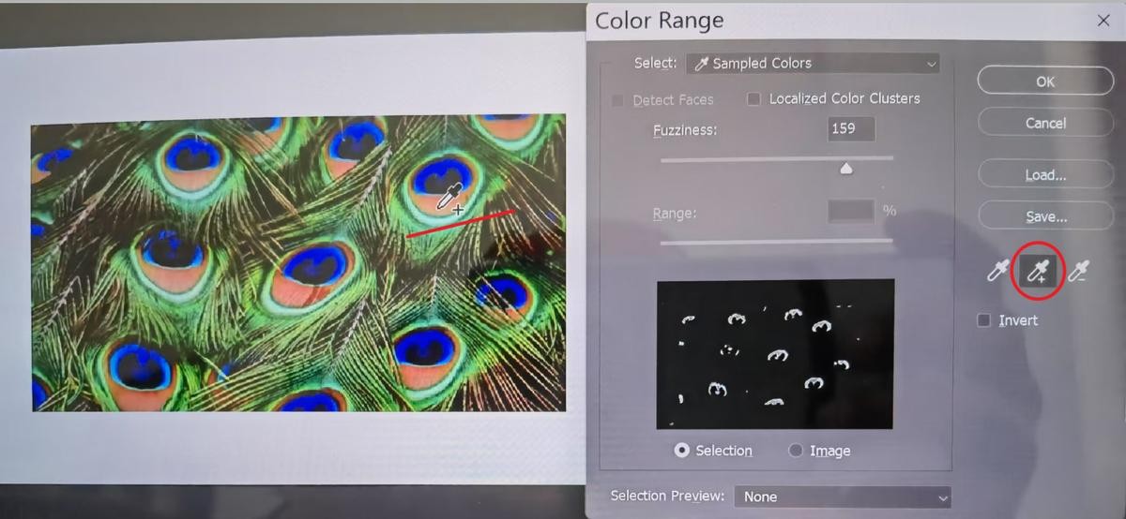
Task: Enable the Invert checkbox
Action: coord(984,320)
